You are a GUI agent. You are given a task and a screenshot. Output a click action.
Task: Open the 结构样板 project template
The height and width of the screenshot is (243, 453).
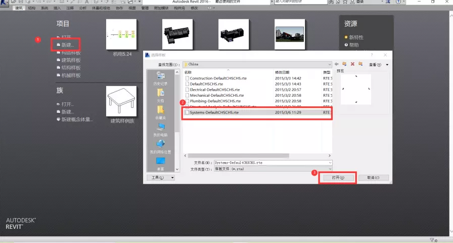(x=71, y=68)
